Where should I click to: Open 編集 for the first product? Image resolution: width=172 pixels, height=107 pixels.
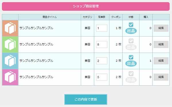pos(161,28)
